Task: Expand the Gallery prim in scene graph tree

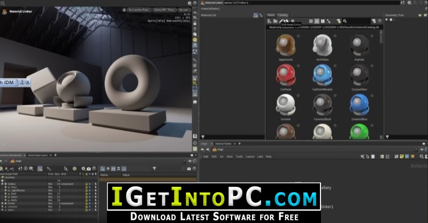Action: pyautogui.click(x=3, y=184)
